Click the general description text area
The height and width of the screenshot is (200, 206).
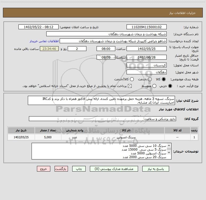tap(101, 100)
